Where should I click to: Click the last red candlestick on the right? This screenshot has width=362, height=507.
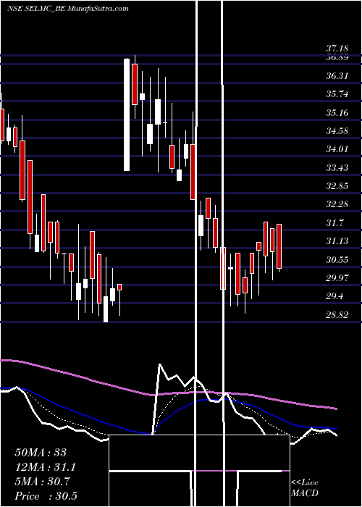279,246
